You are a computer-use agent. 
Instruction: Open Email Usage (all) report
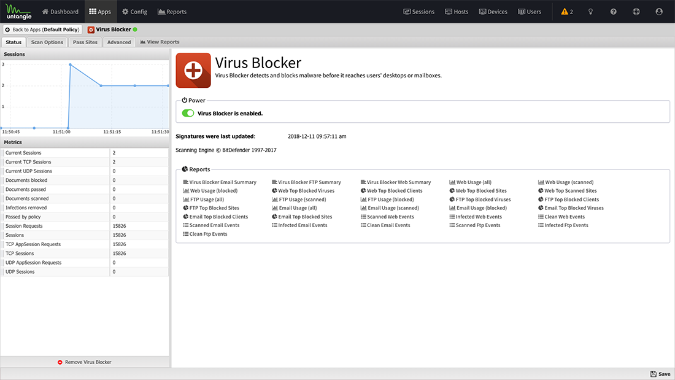pyautogui.click(x=295, y=208)
